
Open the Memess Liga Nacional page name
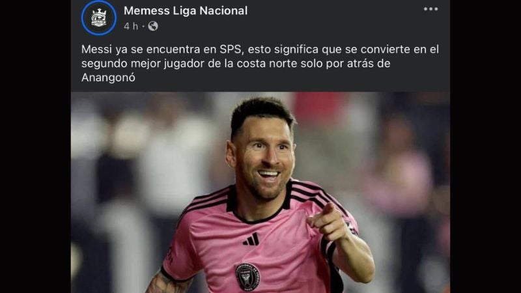click(x=186, y=10)
